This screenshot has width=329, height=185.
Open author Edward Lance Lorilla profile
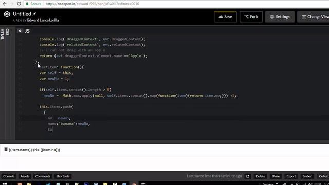tap(43, 20)
